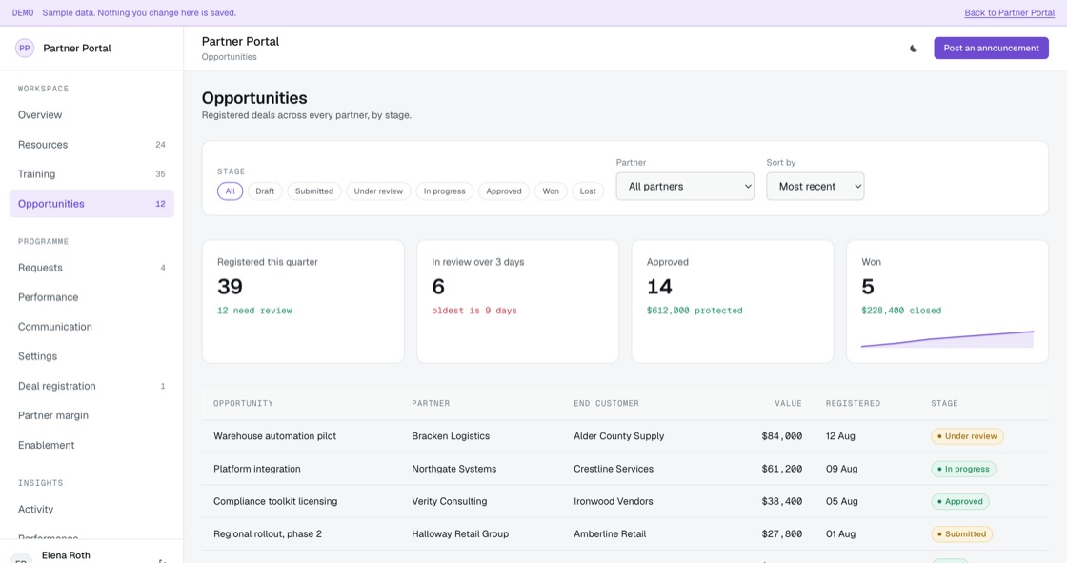Select the All stage filter chip
Viewport: 1067px width, 563px height.
click(230, 191)
